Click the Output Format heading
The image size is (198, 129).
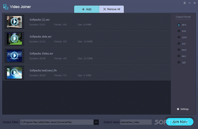point(183,17)
